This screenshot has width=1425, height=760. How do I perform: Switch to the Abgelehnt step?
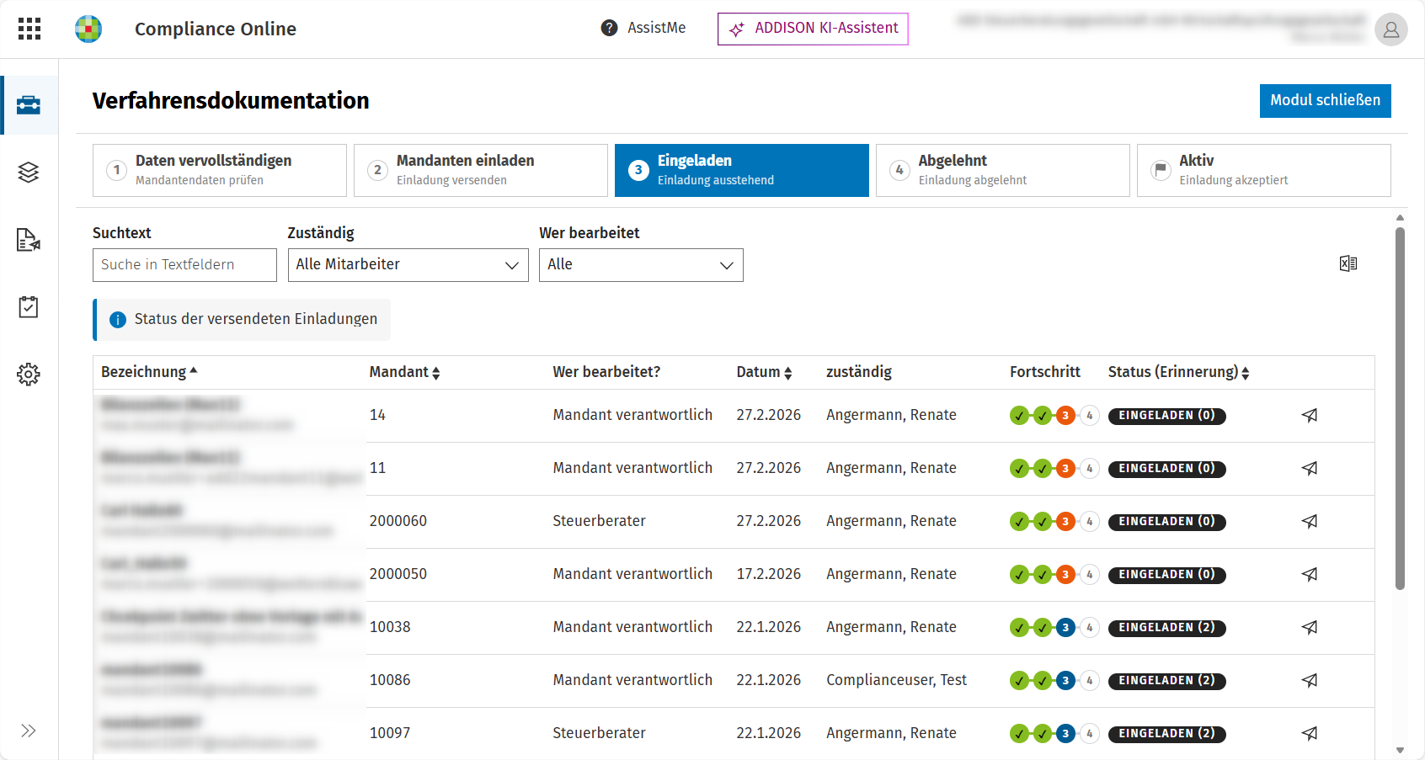1003,170
